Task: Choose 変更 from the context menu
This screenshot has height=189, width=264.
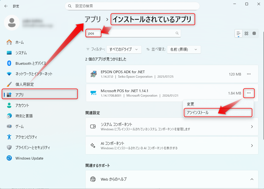Action: point(218,104)
